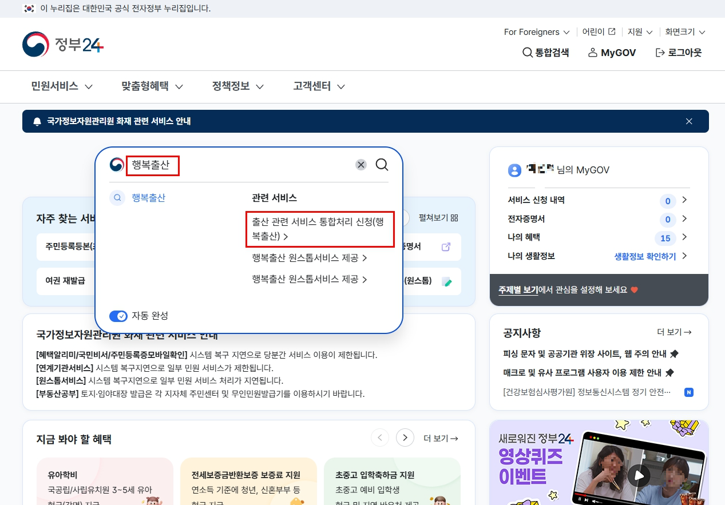Viewport: 725px width, 505px height.
Task: Open 전세보증금반환보증 보증료 지원 card
Action: (248, 481)
